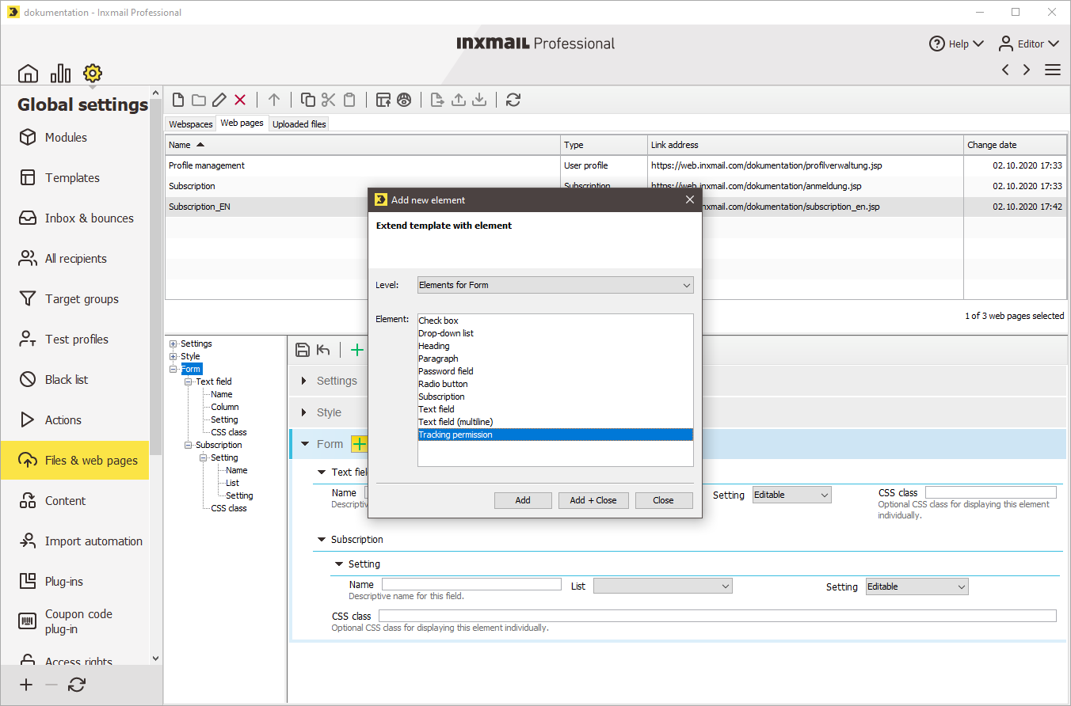Viewport: 1071px width, 706px height.
Task: Open the reports bar chart icon
Action: [60, 74]
